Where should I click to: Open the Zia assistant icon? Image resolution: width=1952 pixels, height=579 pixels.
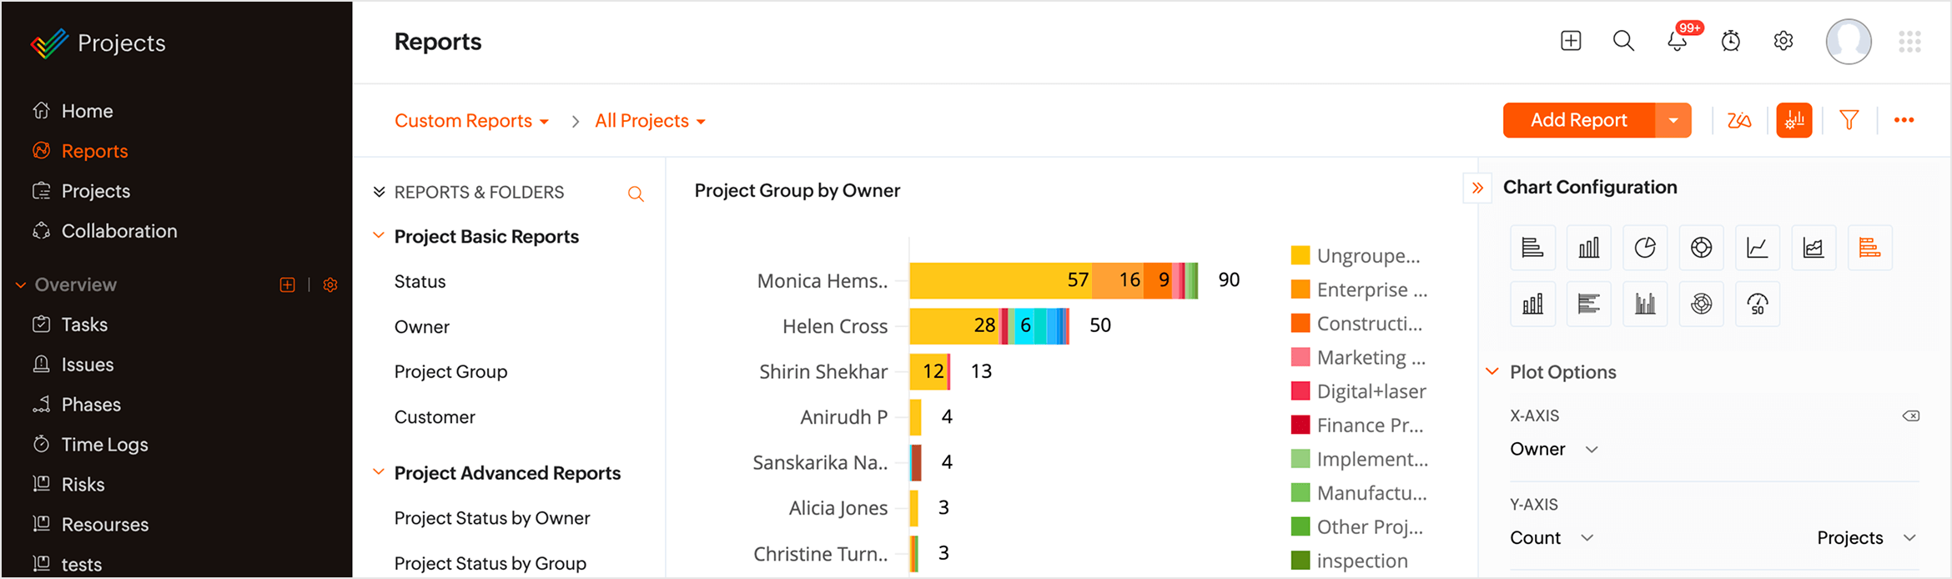pos(1739,121)
